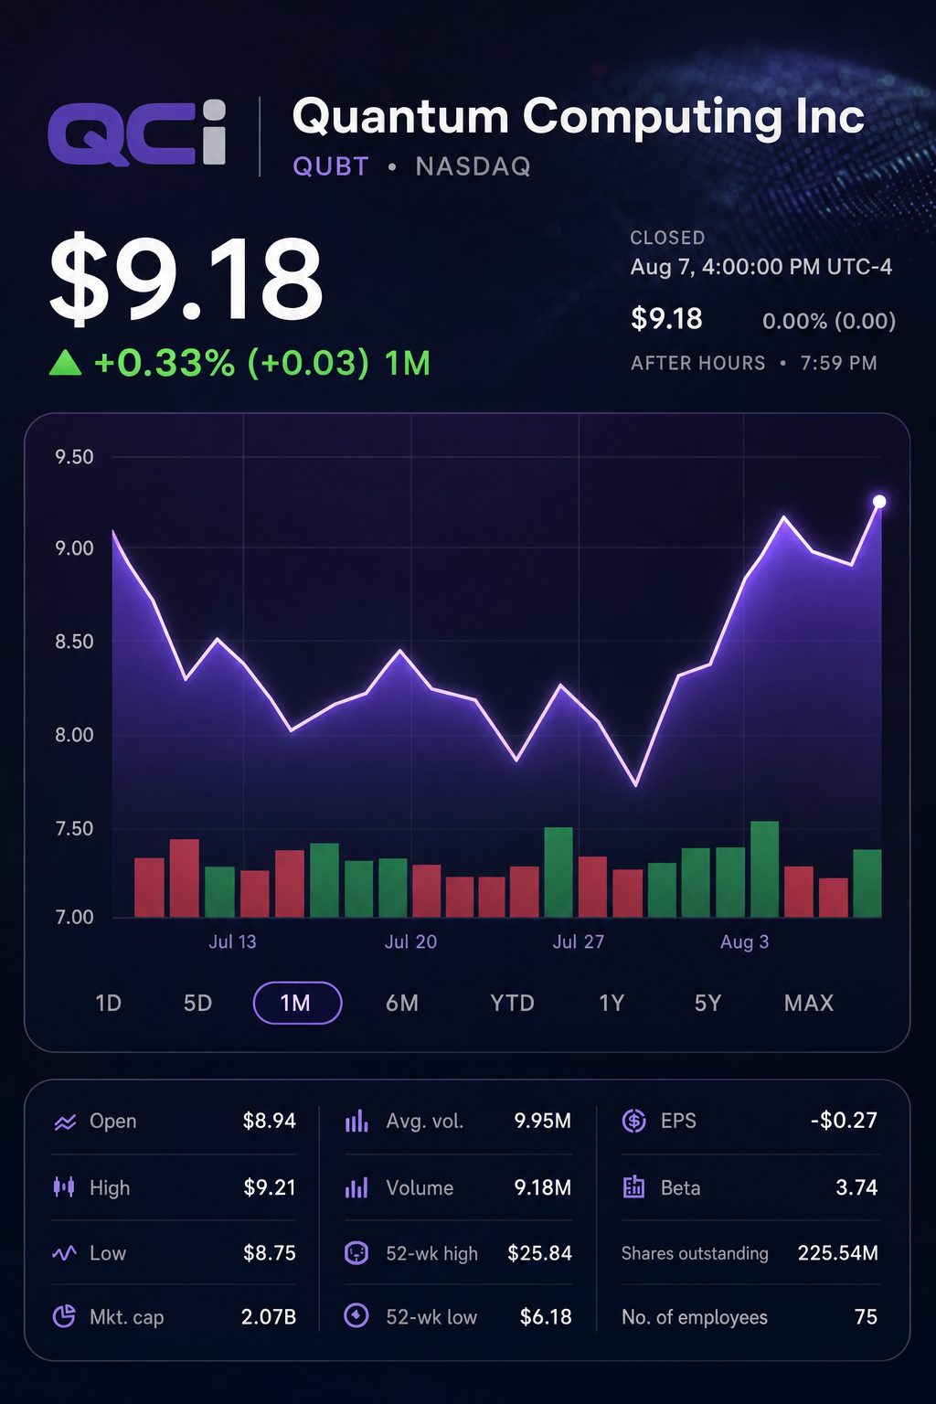Click the +0.33% (+0.03) 1M change
This screenshot has width=936, height=1404.
[x=261, y=363]
